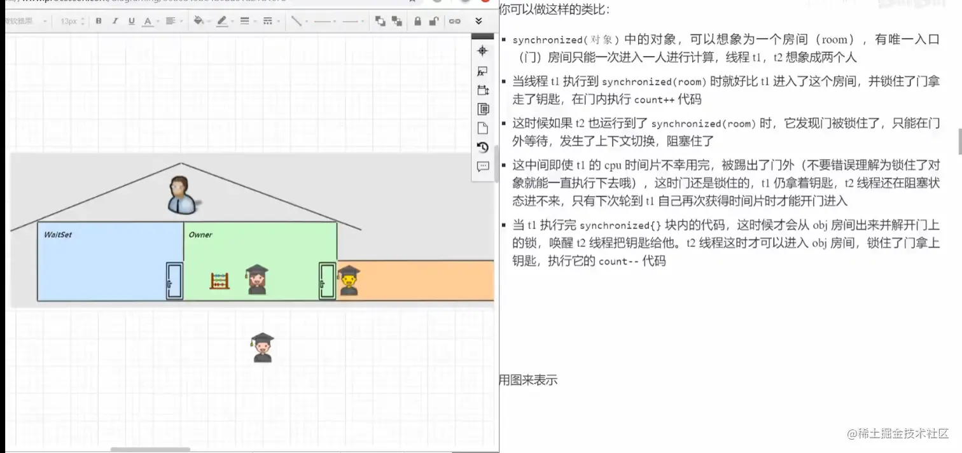
Task: Open the fx data attributes panel
Action: (x=482, y=71)
